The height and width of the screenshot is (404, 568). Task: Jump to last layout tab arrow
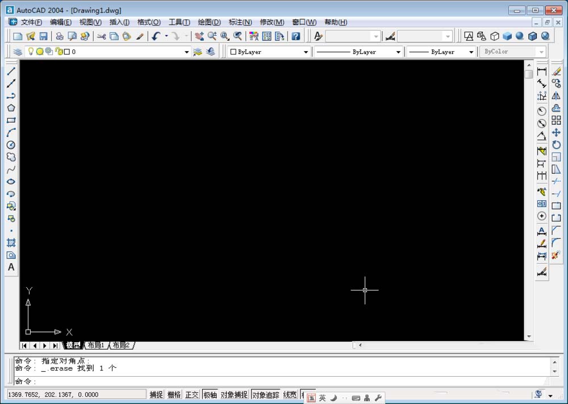point(55,346)
